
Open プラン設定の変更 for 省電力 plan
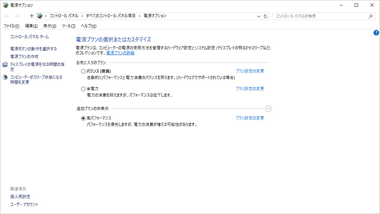coord(250,89)
